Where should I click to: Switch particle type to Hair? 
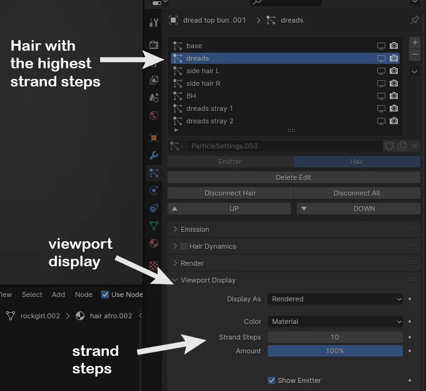357,162
